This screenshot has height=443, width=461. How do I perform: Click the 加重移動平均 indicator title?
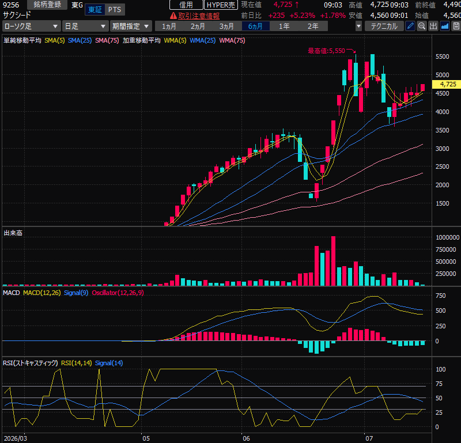pyautogui.click(x=142, y=40)
